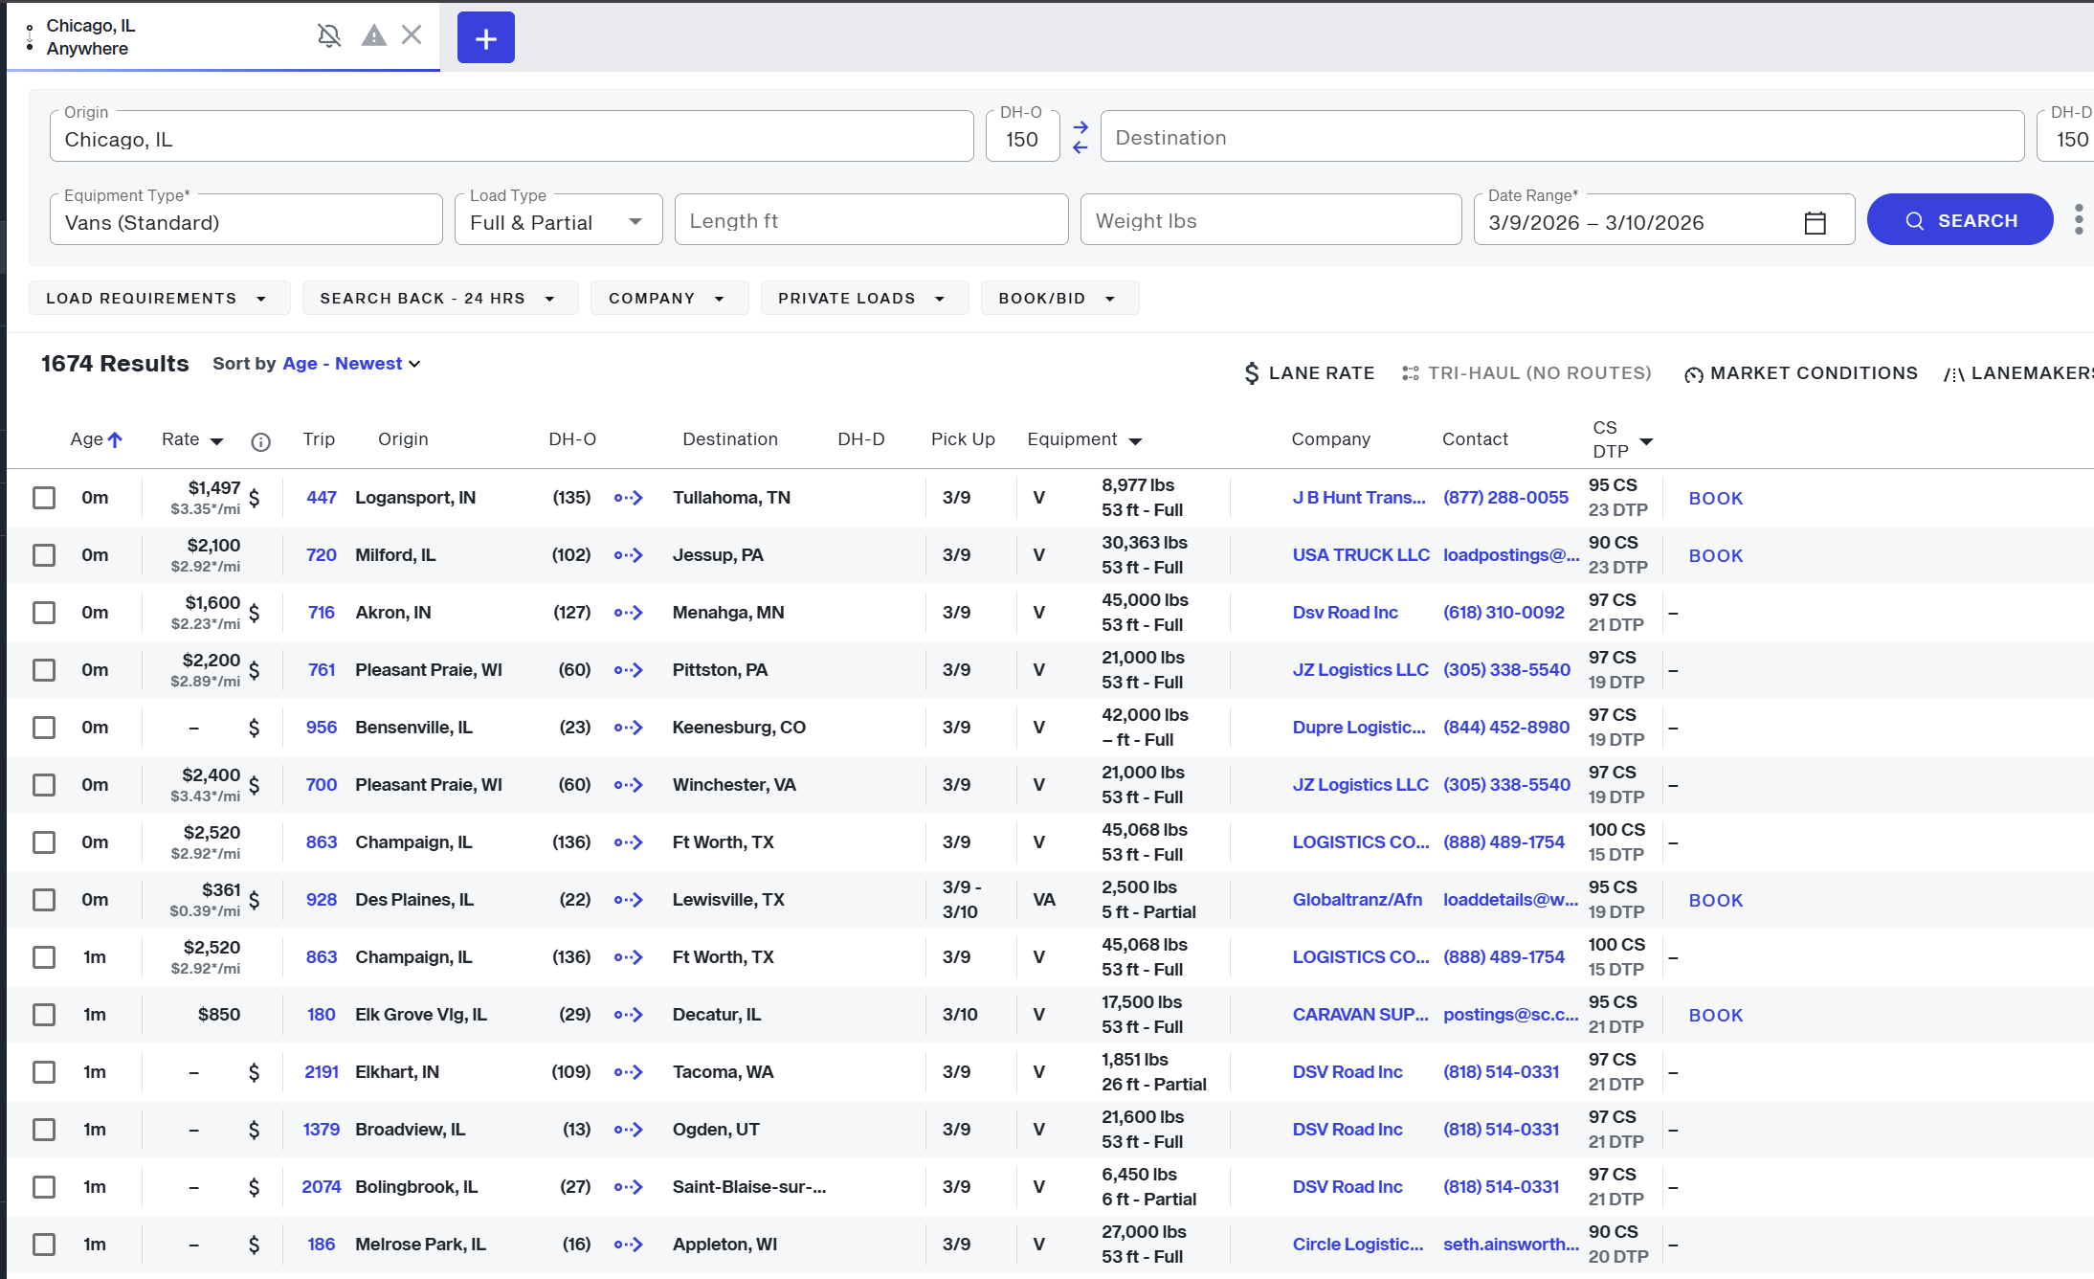Select the Logansport, IN load checkbox
The height and width of the screenshot is (1279, 2094).
coord(44,498)
